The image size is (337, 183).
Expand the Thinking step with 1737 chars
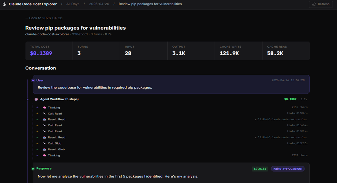point(172,155)
